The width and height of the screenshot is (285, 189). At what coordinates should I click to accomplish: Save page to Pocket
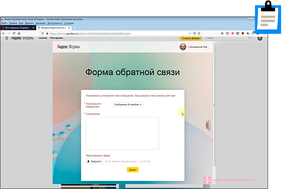(x=195, y=33)
